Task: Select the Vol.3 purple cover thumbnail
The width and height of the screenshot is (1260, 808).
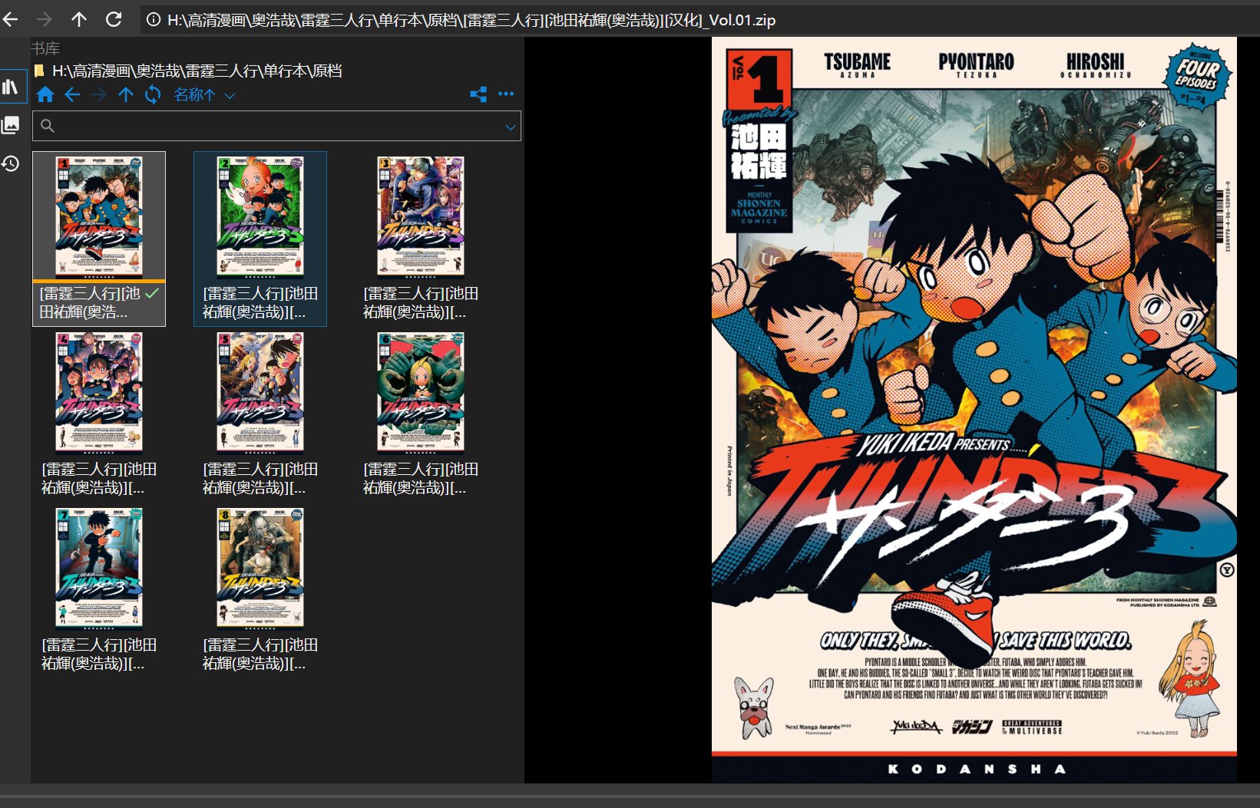Action: click(x=421, y=216)
